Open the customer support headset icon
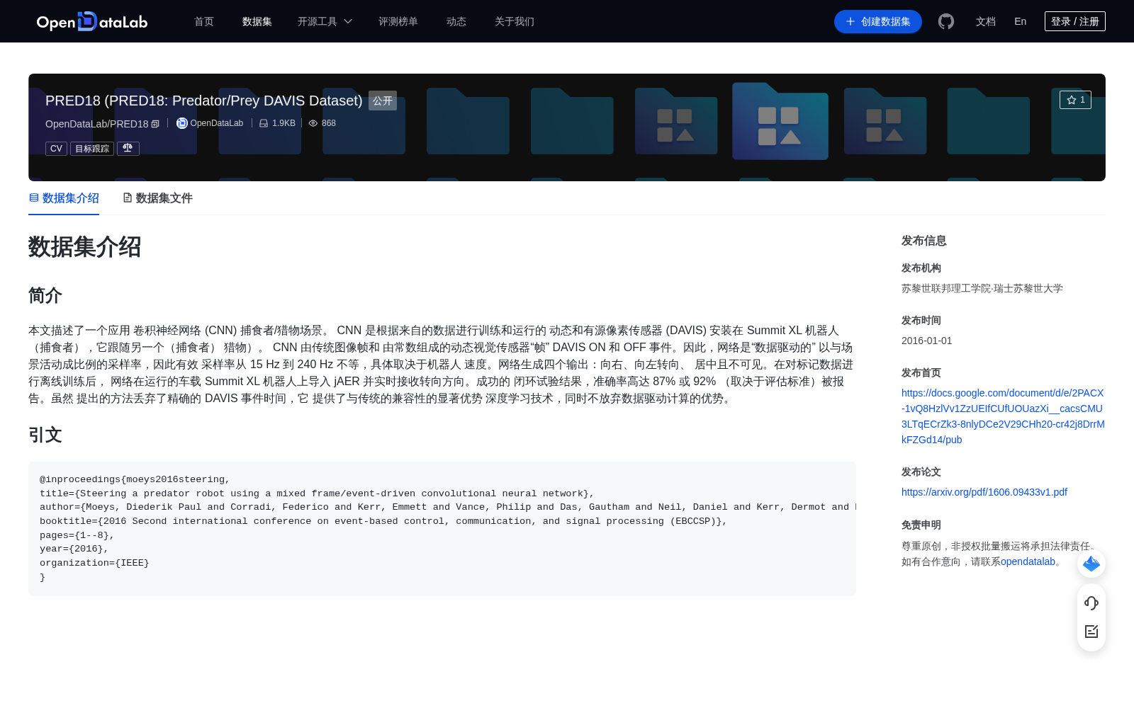Screen dimensions: 1134x708 tap(1091, 603)
